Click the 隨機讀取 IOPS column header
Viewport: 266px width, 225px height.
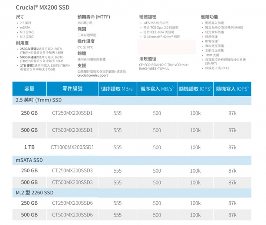(x=195, y=89)
